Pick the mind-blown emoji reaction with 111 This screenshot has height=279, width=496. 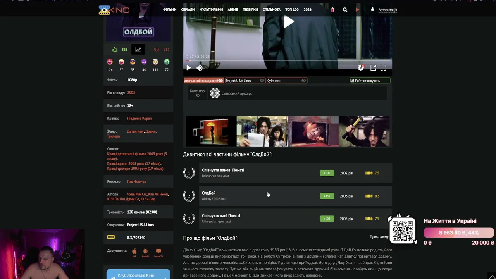point(155,62)
